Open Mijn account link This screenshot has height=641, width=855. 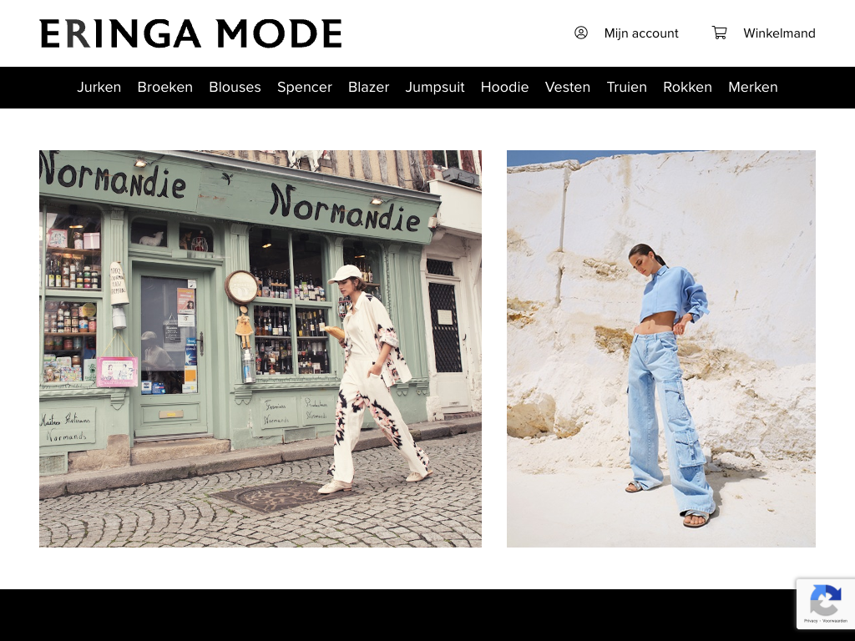640,33
